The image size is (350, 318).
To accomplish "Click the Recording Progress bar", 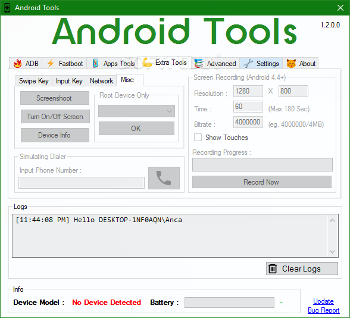I will pos(262,164).
